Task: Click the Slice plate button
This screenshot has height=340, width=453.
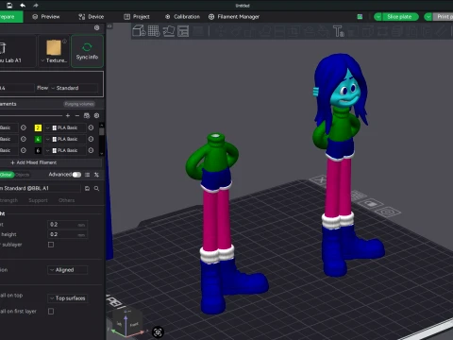Action: click(x=399, y=17)
